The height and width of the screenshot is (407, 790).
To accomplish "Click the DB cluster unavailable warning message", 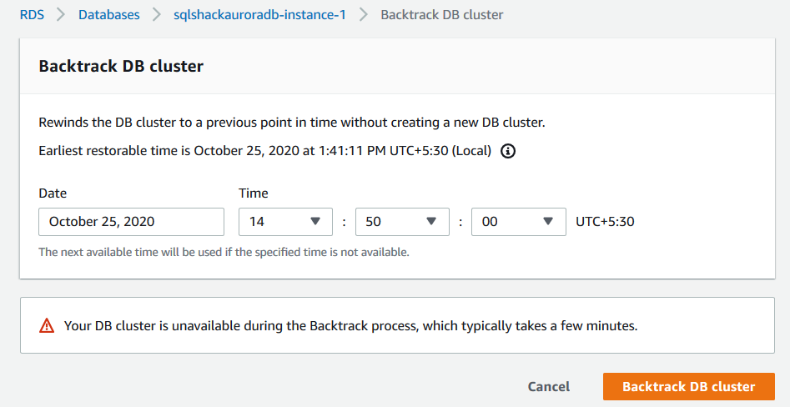I will pos(350,325).
